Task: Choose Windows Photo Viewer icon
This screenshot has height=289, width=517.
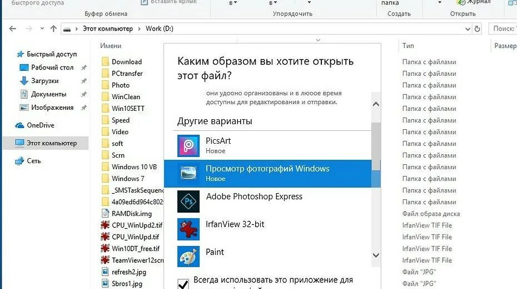Action: tap(188, 173)
